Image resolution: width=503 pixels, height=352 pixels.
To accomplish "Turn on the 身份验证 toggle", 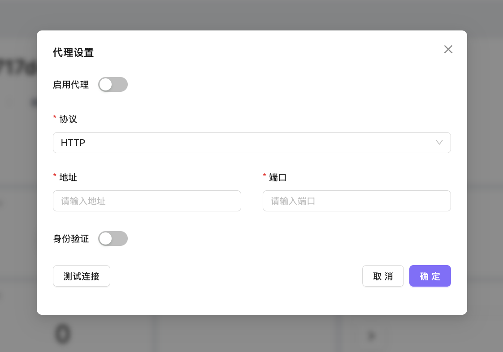I will 113,239.
